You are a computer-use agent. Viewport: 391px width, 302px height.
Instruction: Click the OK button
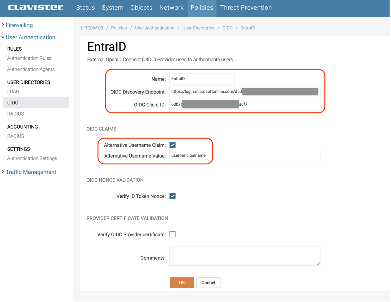pyautogui.click(x=182, y=283)
